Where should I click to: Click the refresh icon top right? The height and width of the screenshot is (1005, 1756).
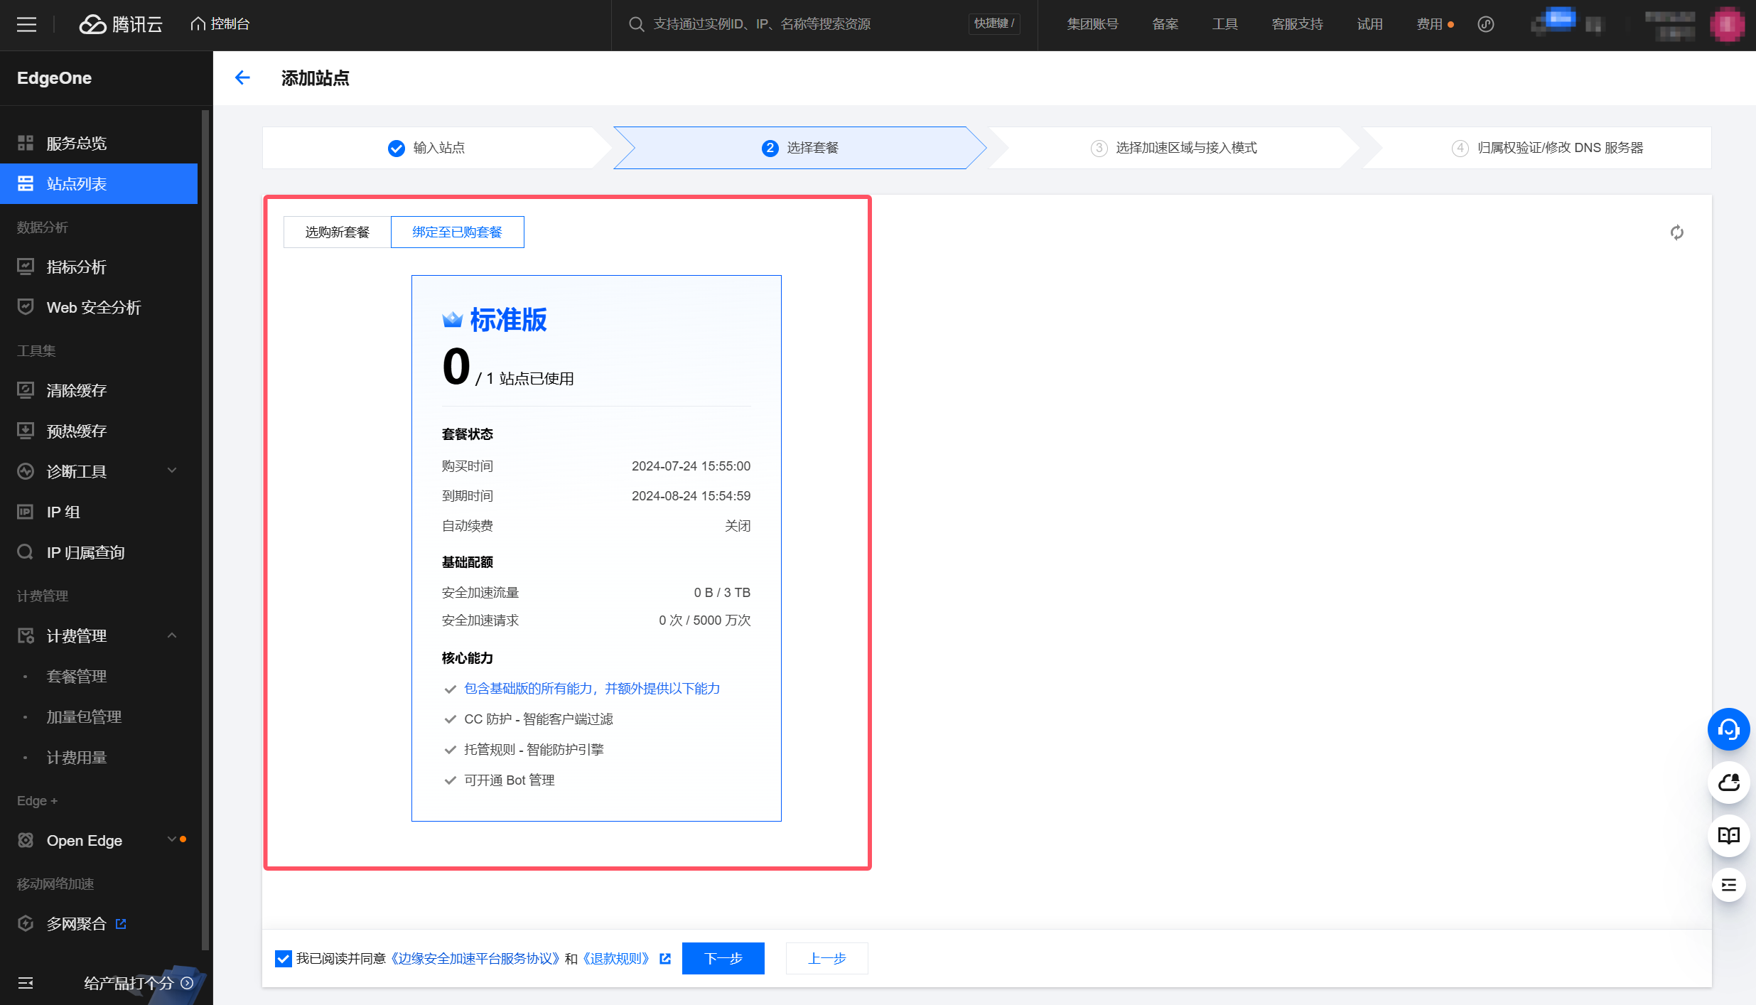pyautogui.click(x=1676, y=232)
